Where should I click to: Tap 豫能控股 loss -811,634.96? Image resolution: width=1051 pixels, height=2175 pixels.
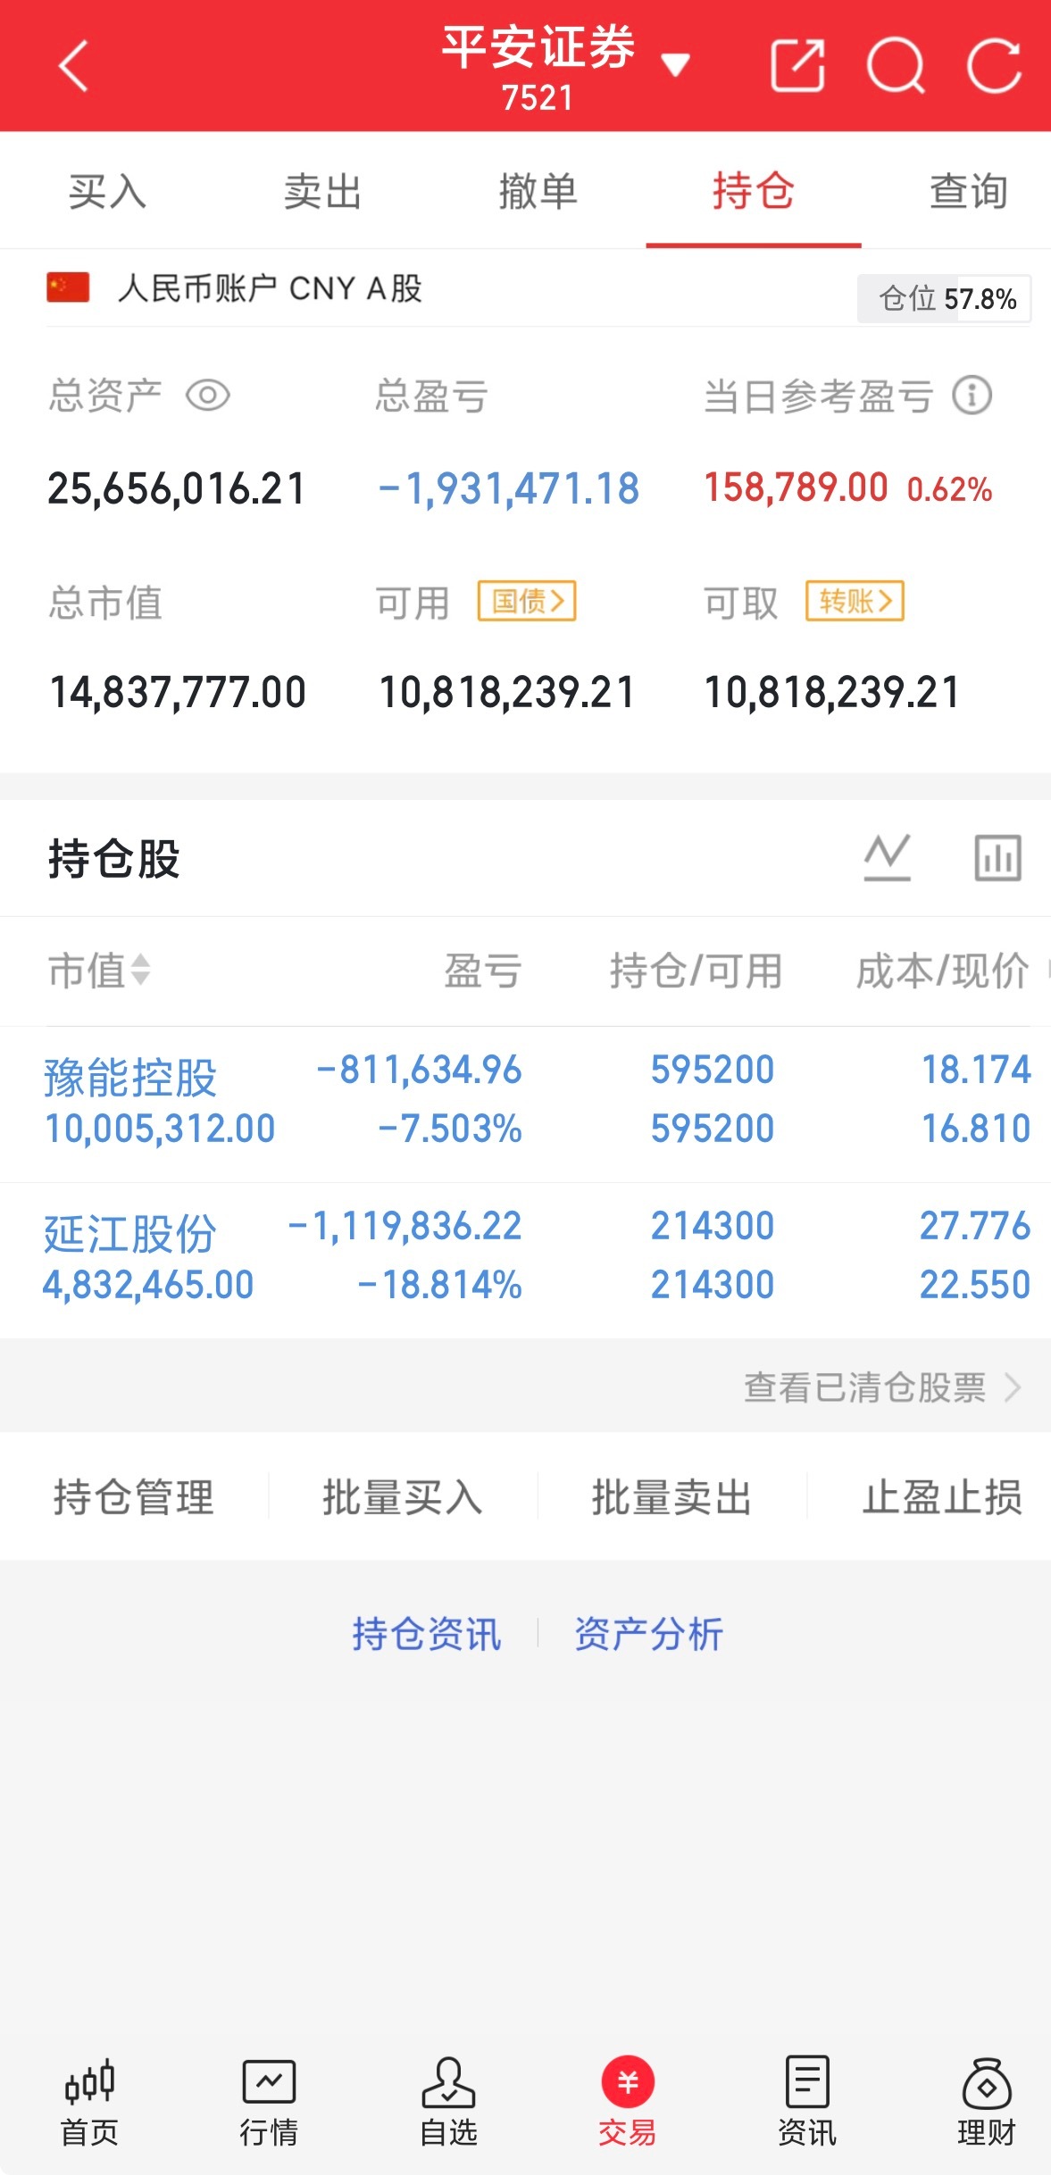tap(419, 1070)
